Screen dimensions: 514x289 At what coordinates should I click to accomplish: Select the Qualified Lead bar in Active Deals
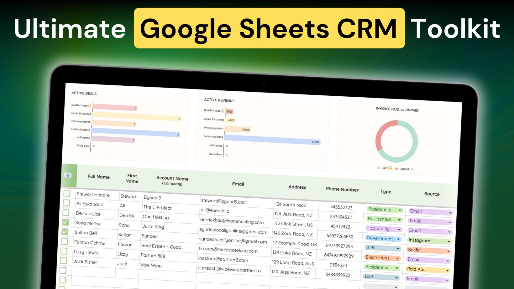(115, 107)
